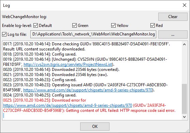The width and height of the screenshot is (190, 133).
Task: Click log entry 0020 Downloaded bytes converted
Action: 61,70
